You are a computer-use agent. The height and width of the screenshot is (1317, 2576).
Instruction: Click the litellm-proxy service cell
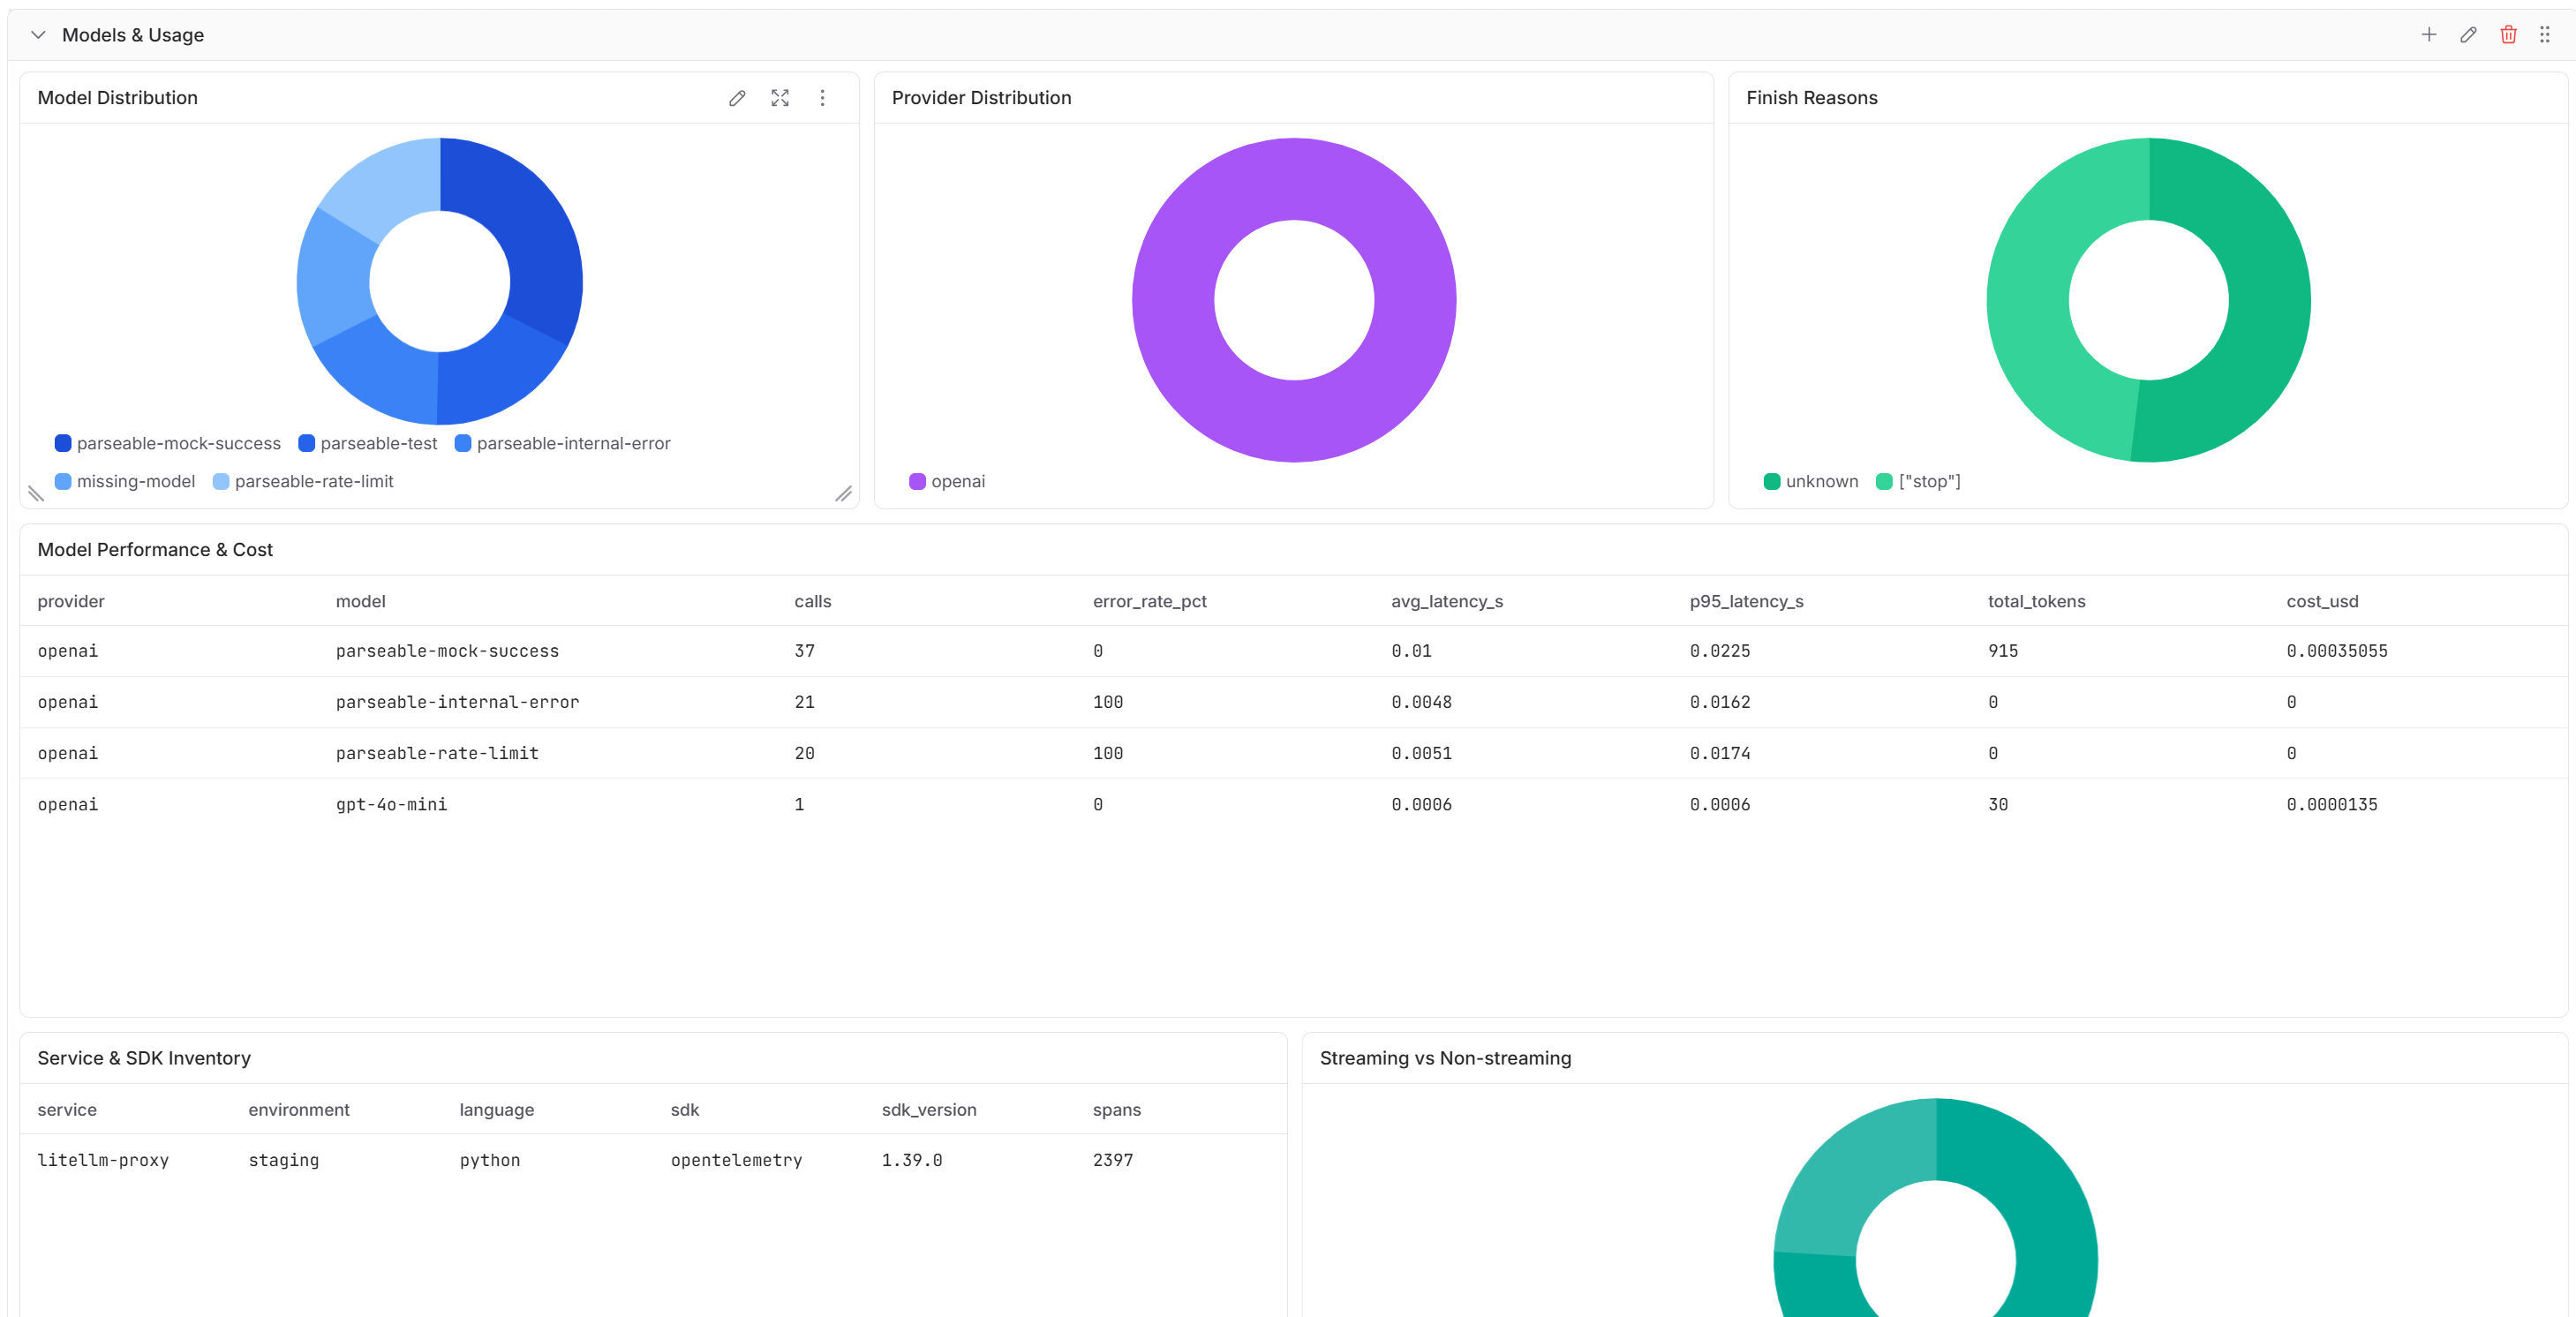[x=103, y=1160]
